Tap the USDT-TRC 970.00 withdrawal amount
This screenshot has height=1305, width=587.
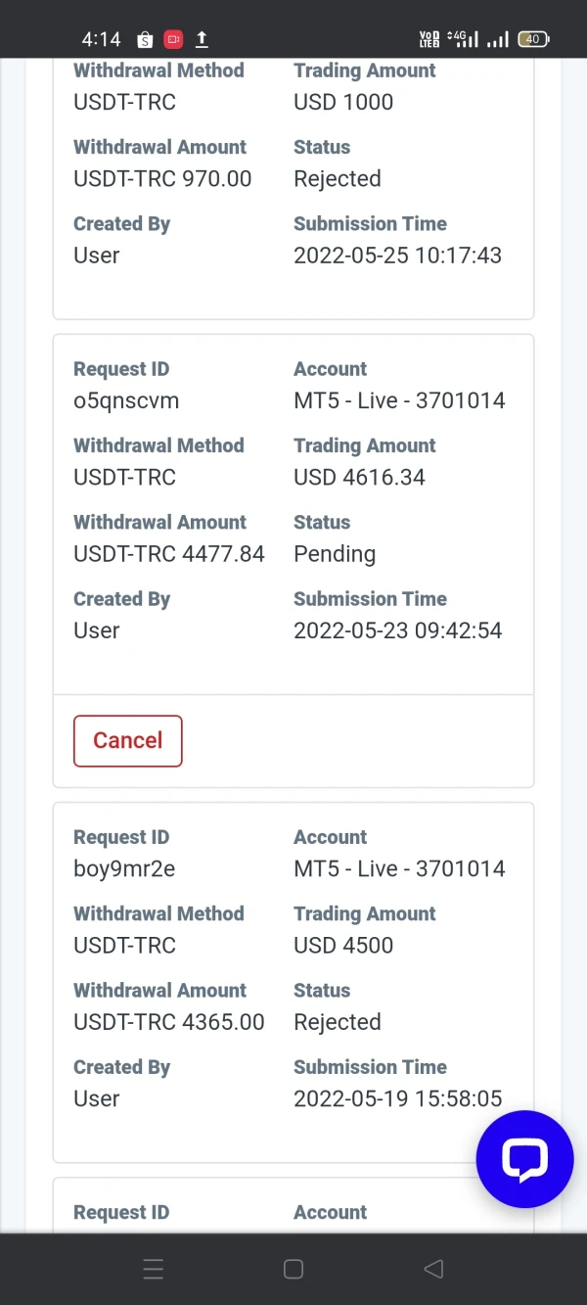point(161,179)
